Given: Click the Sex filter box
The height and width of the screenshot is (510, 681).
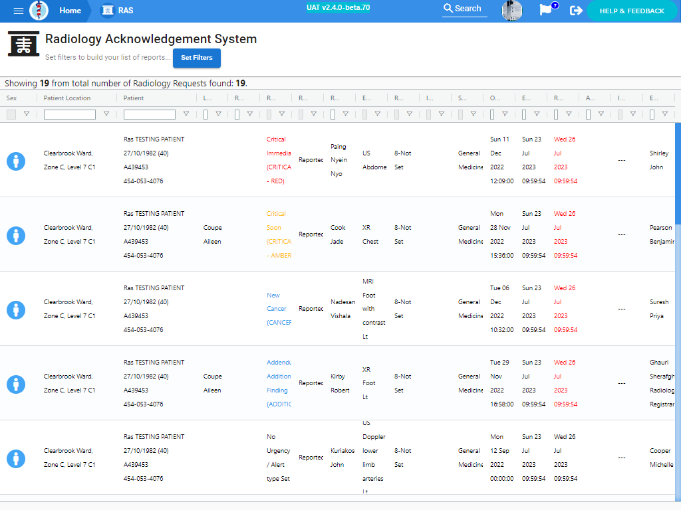Looking at the screenshot, I should click(11, 114).
